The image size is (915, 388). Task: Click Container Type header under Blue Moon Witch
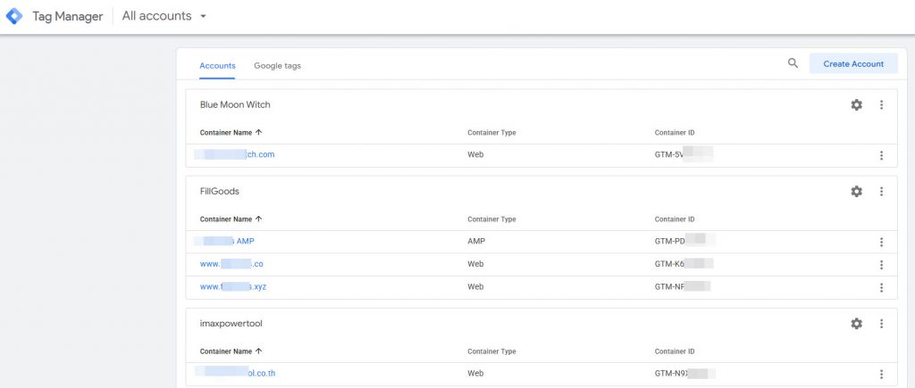click(x=491, y=133)
